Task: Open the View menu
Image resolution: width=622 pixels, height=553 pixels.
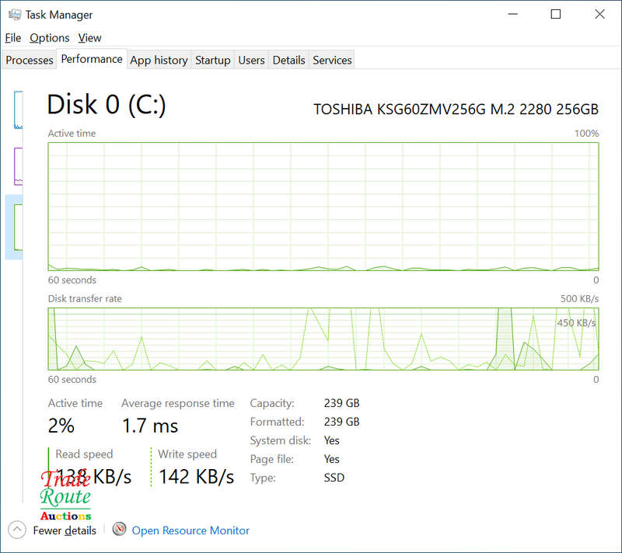Action: coord(89,37)
